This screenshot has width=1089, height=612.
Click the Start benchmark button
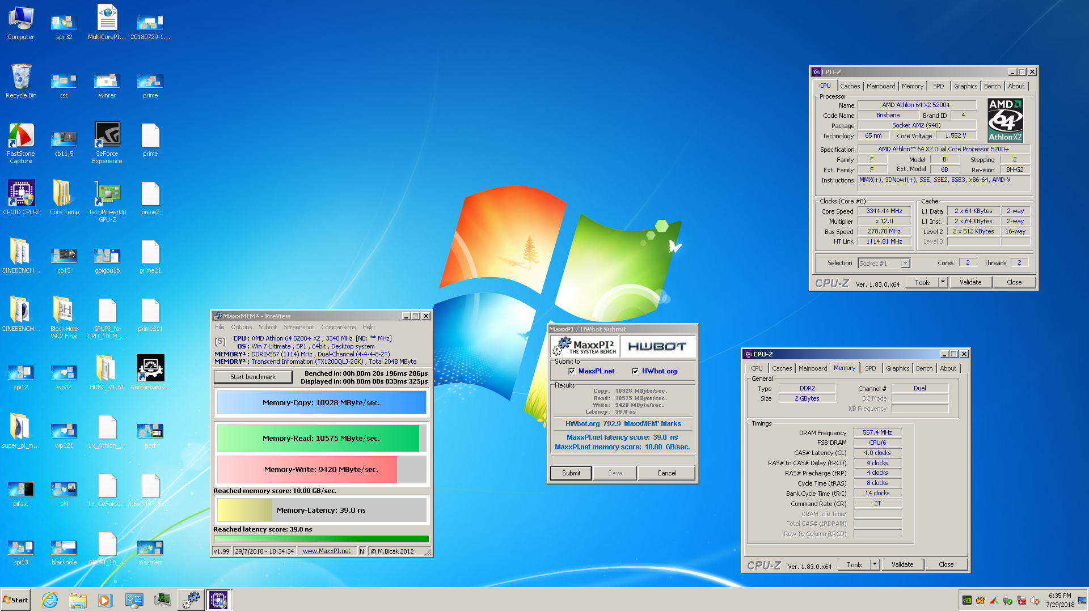253,377
